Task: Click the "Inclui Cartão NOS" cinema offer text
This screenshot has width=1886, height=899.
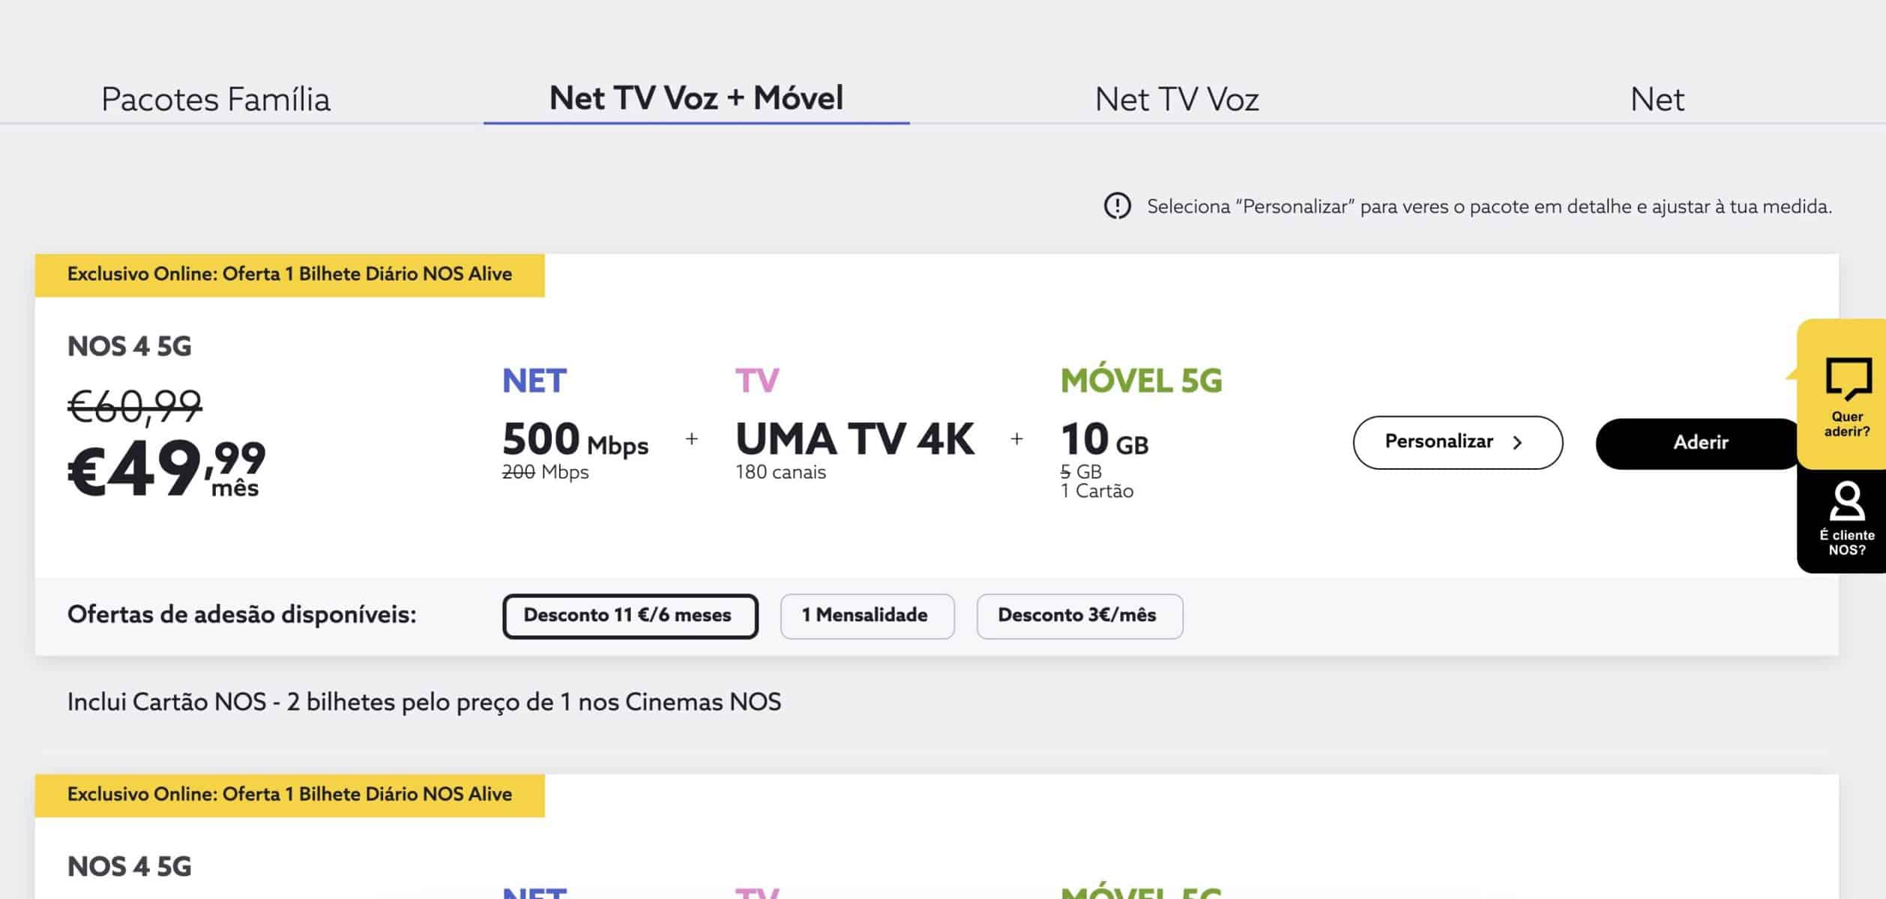Action: pos(424,702)
